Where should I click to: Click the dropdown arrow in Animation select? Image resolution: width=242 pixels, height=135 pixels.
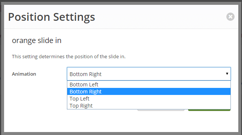(227, 74)
